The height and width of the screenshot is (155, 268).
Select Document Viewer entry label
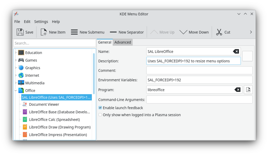tap(44, 104)
